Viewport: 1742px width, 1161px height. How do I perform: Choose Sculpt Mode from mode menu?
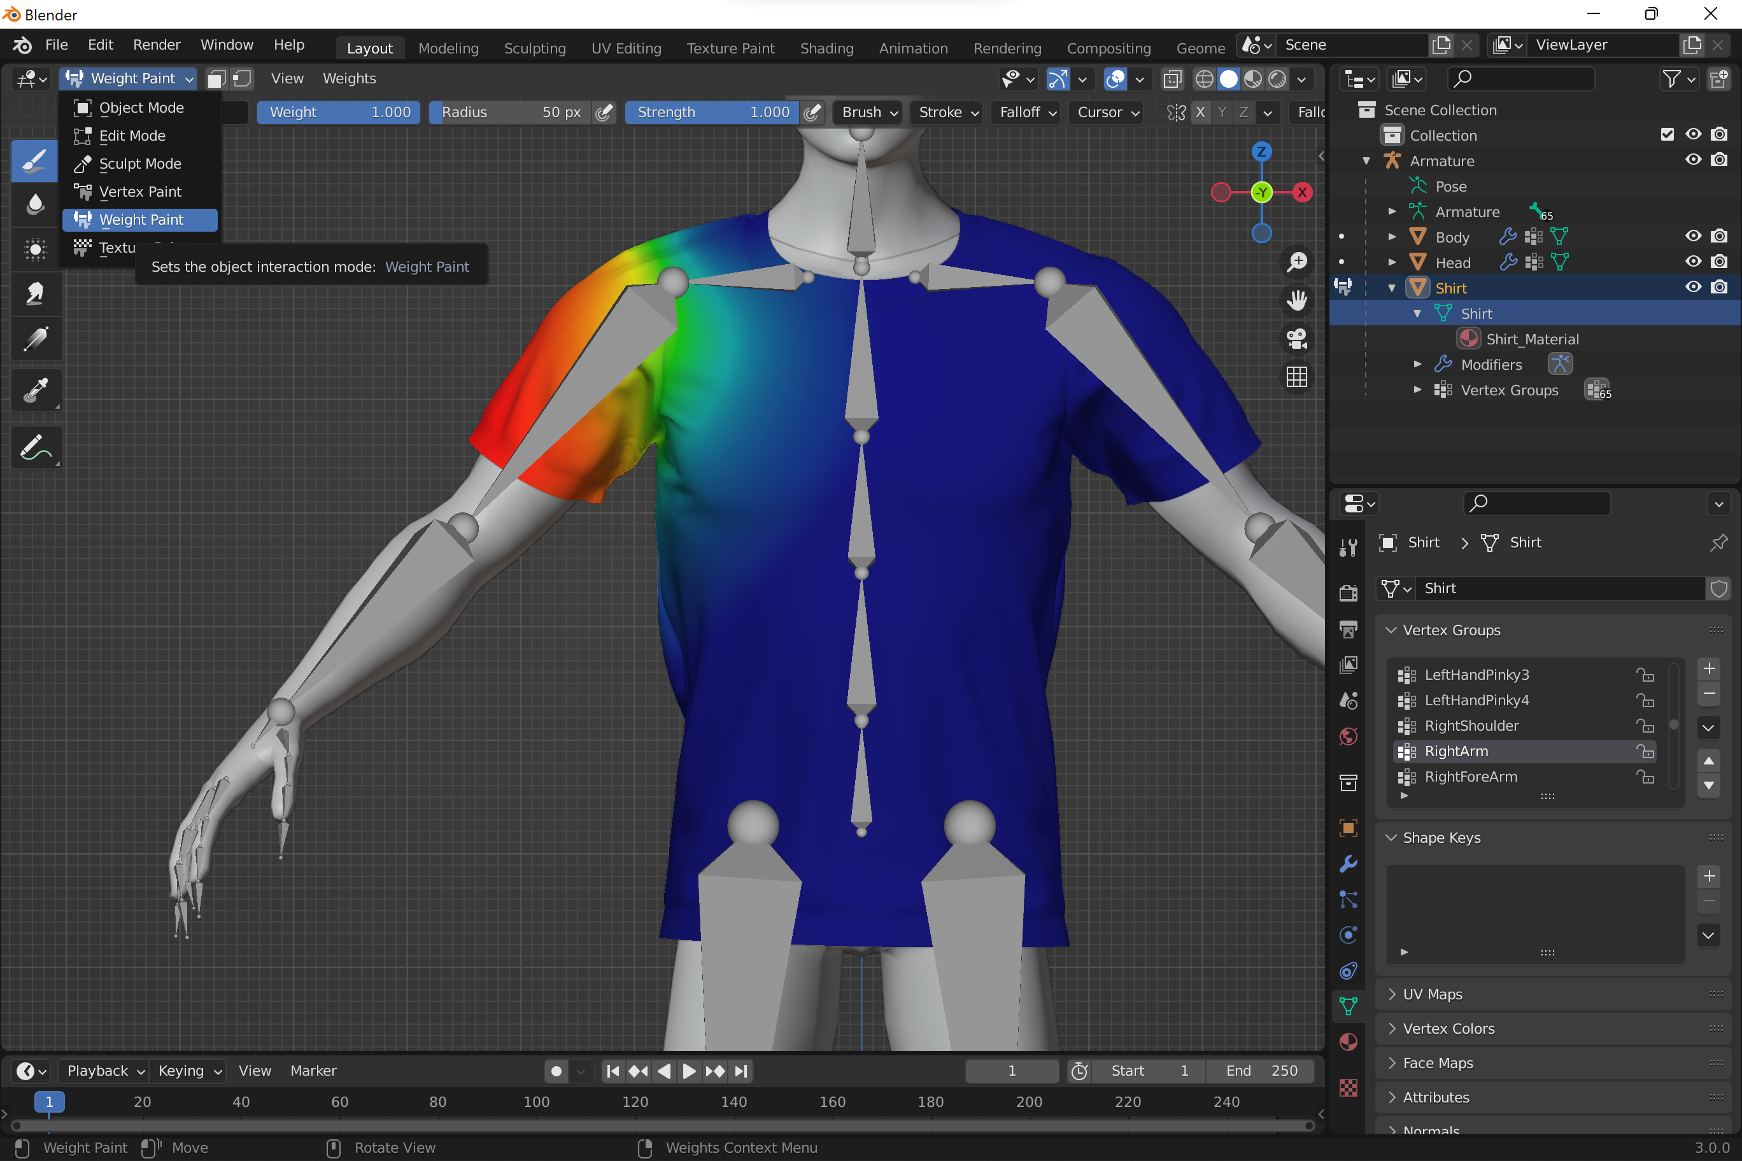pos(140,164)
